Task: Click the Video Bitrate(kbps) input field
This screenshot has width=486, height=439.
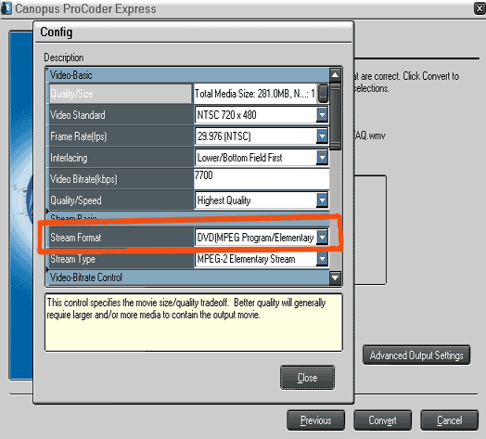Action: click(262, 179)
